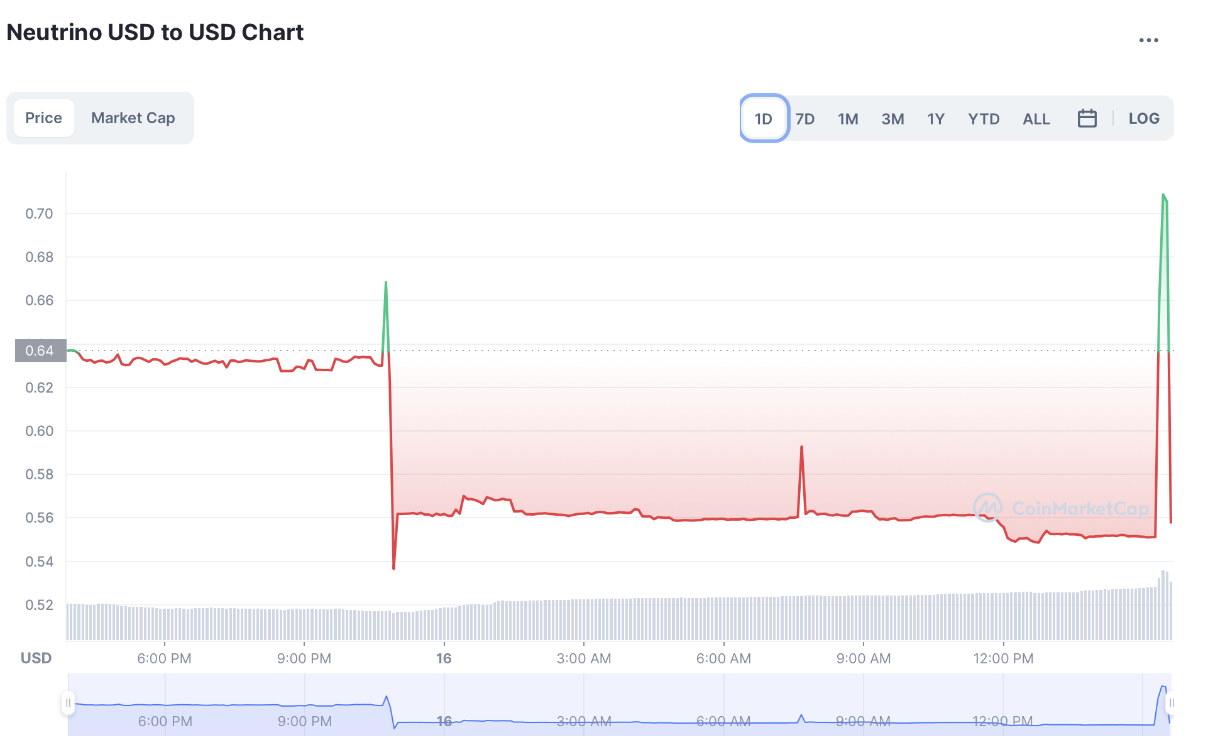Screen dimensions: 1208x745
Task: Select the YTD time range
Action: pyautogui.click(x=983, y=119)
